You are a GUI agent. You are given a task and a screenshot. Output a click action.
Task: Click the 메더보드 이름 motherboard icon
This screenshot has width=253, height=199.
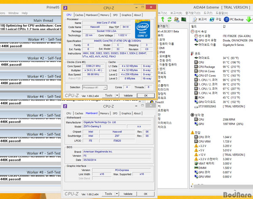coord(196,45)
